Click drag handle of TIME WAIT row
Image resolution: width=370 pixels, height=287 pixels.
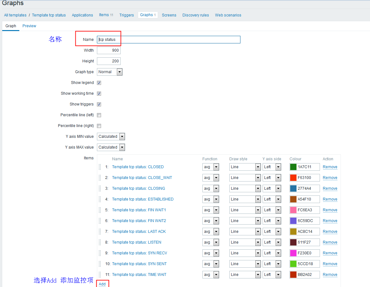click(100, 275)
